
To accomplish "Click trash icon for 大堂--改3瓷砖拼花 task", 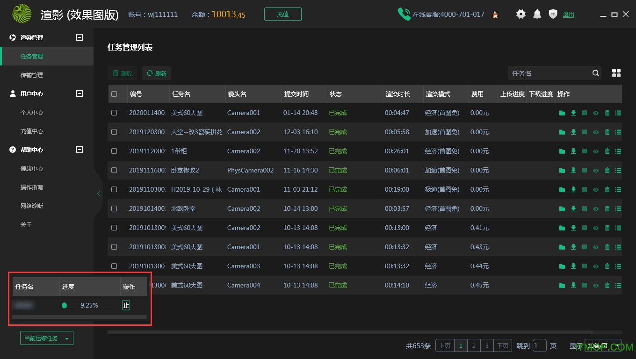I will pos(607,132).
